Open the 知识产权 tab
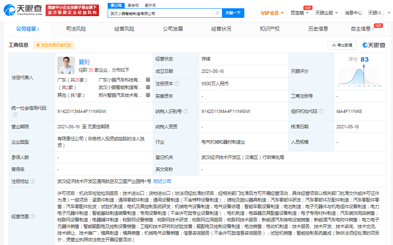Viewport: 393px width, 245px height. 270,29
